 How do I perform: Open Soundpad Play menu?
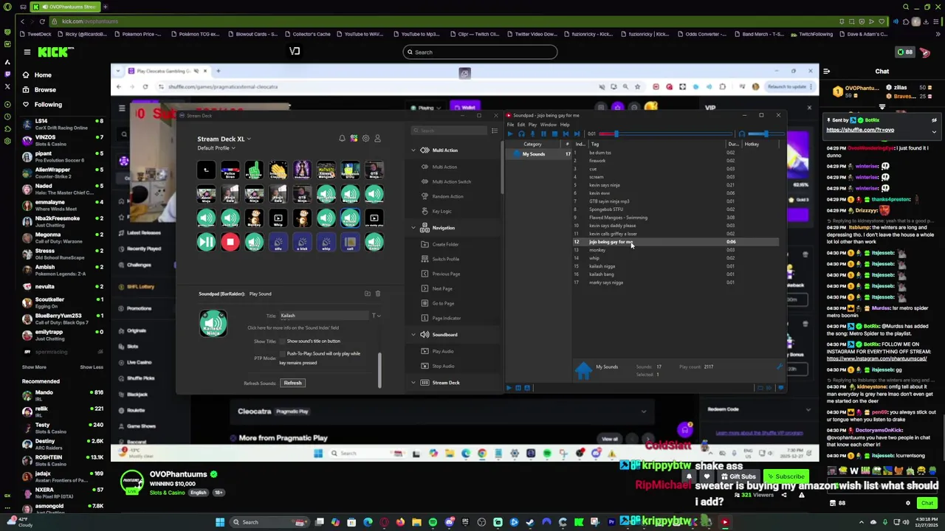point(532,125)
